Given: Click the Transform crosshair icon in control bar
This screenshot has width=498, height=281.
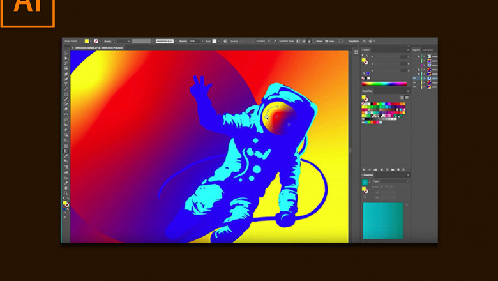Looking at the screenshot, I should [365, 41].
